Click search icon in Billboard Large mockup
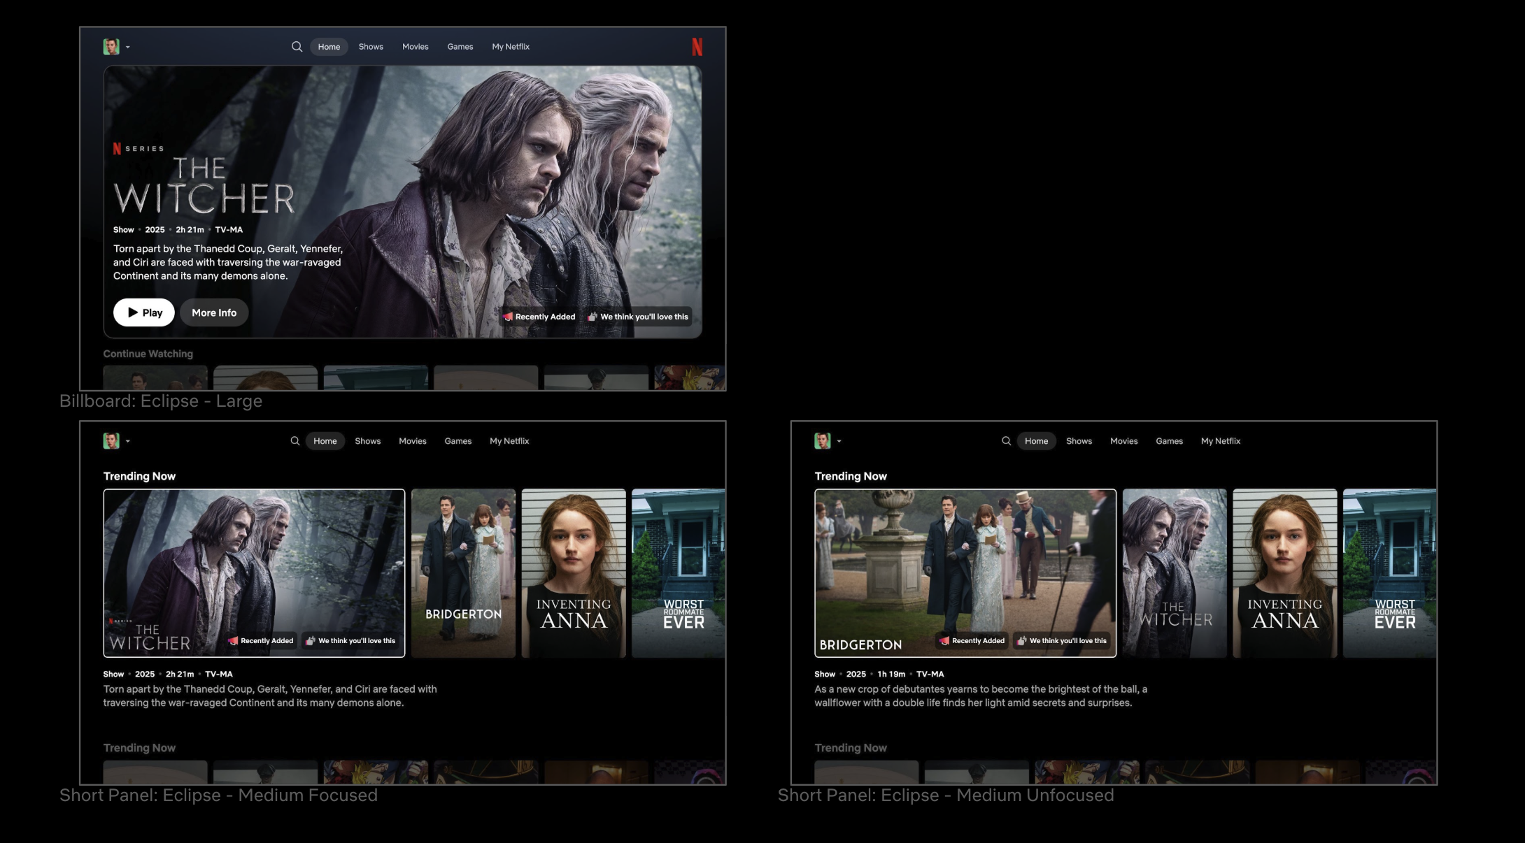 click(x=297, y=47)
